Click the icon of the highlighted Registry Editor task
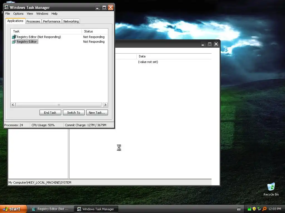 tap(14, 42)
